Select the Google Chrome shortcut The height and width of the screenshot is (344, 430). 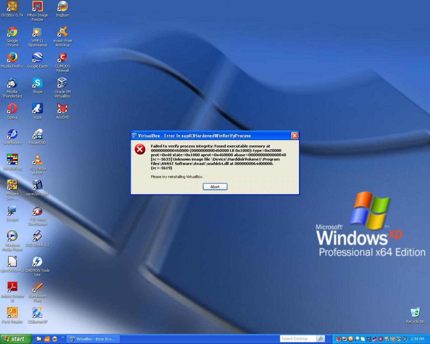coord(12,37)
